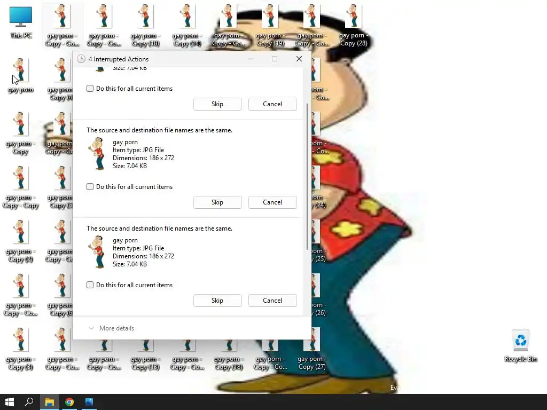Click the thumbnail in the middle conflict entry
Viewport: 547px width, 410px height.
97,154
